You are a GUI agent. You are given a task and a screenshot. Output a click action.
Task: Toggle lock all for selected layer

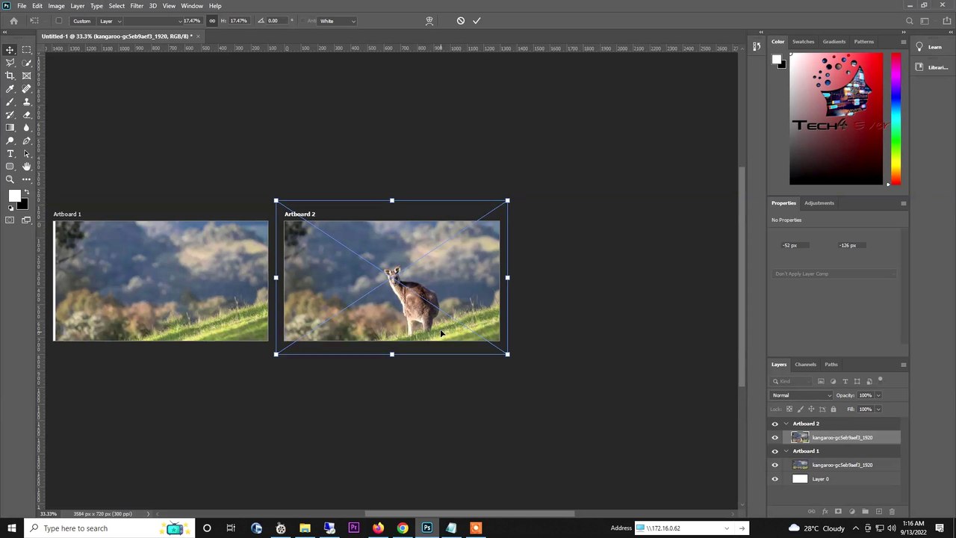point(834,409)
